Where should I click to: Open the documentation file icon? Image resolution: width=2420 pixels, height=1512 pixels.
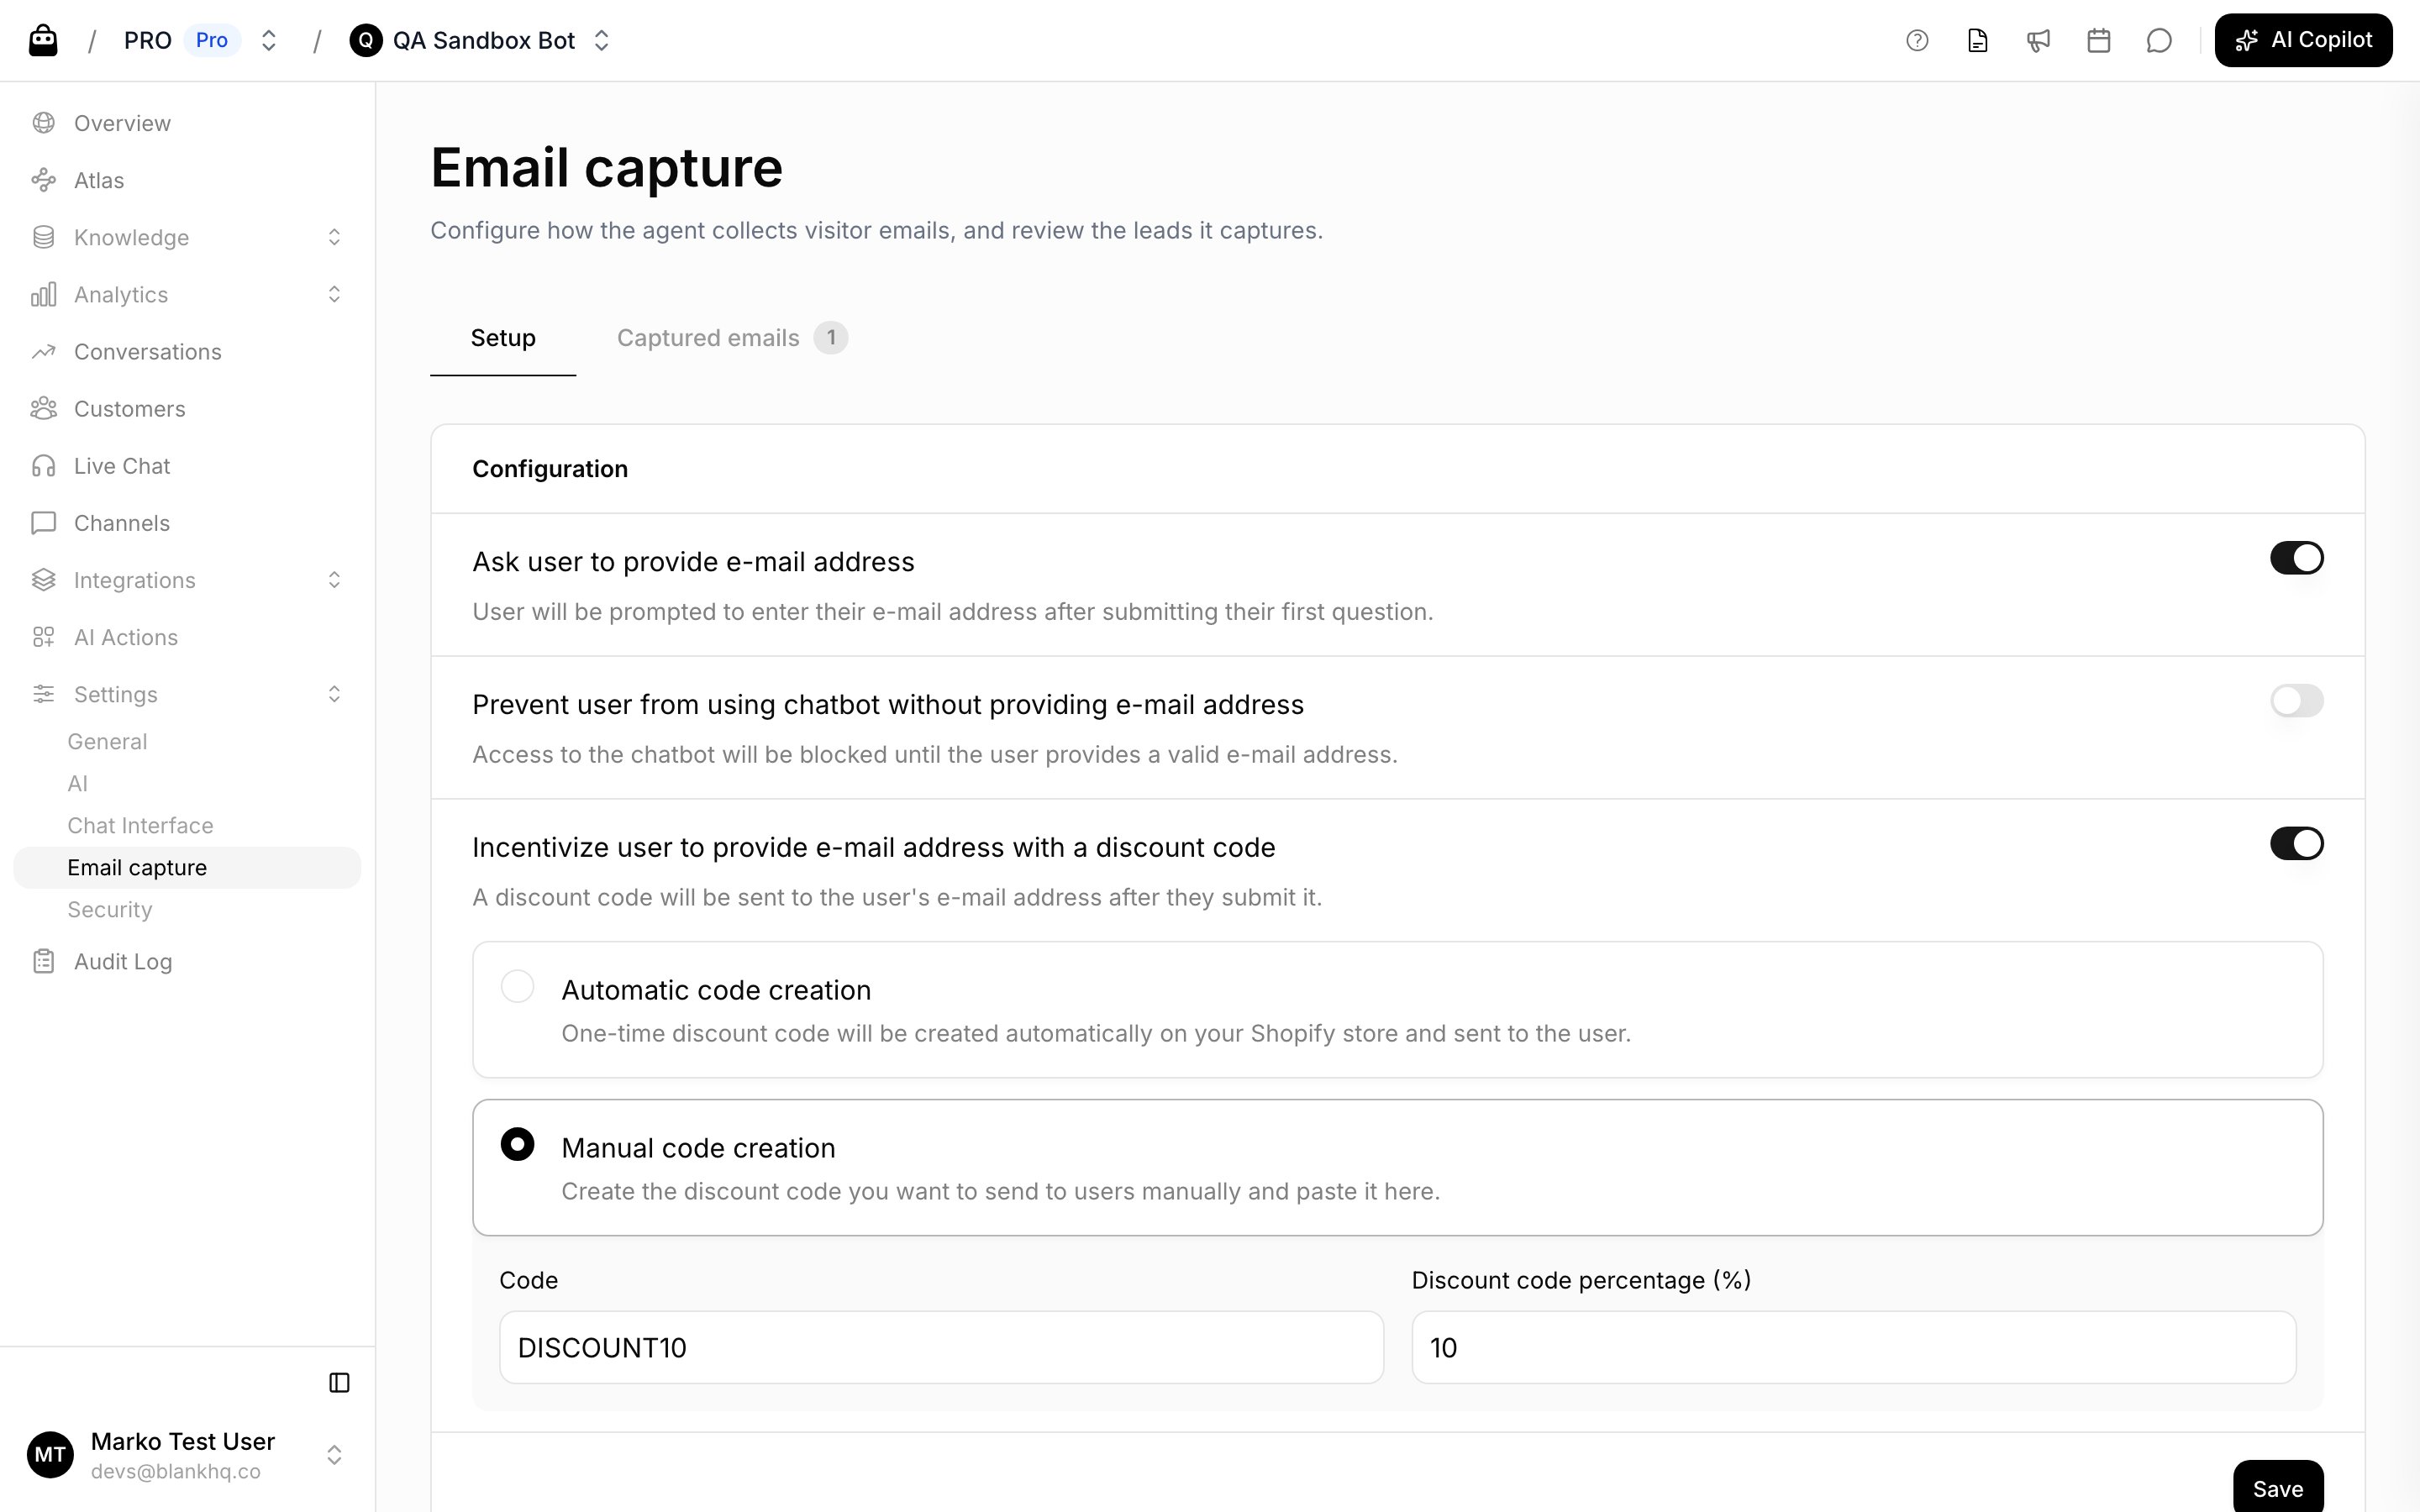point(1977,40)
